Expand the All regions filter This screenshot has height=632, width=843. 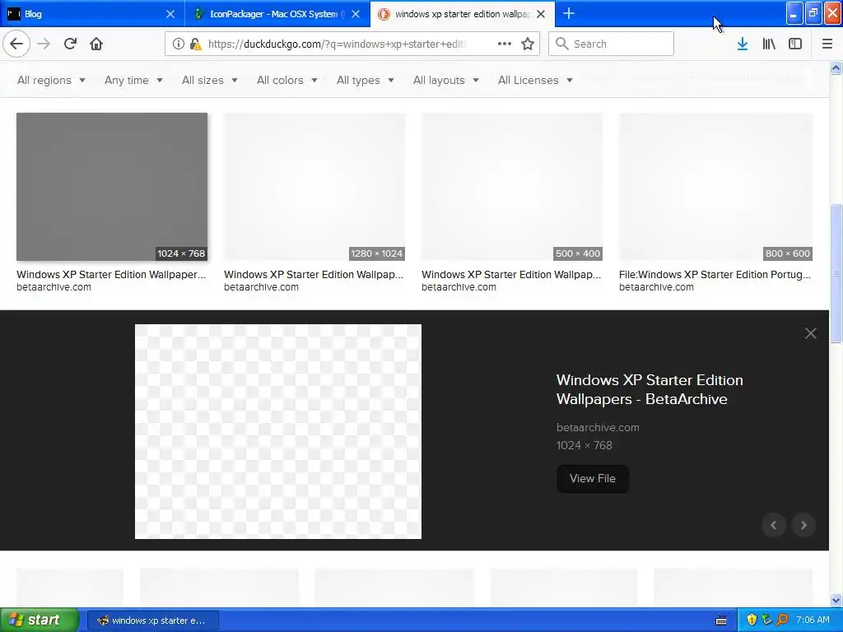click(x=51, y=80)
